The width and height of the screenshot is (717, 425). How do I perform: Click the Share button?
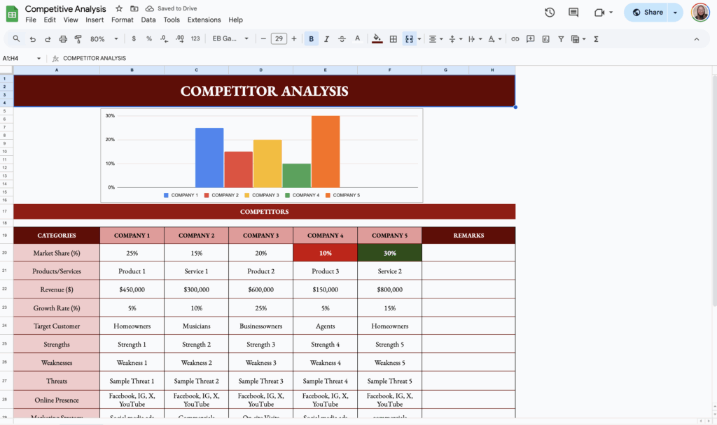pos(648,12)
